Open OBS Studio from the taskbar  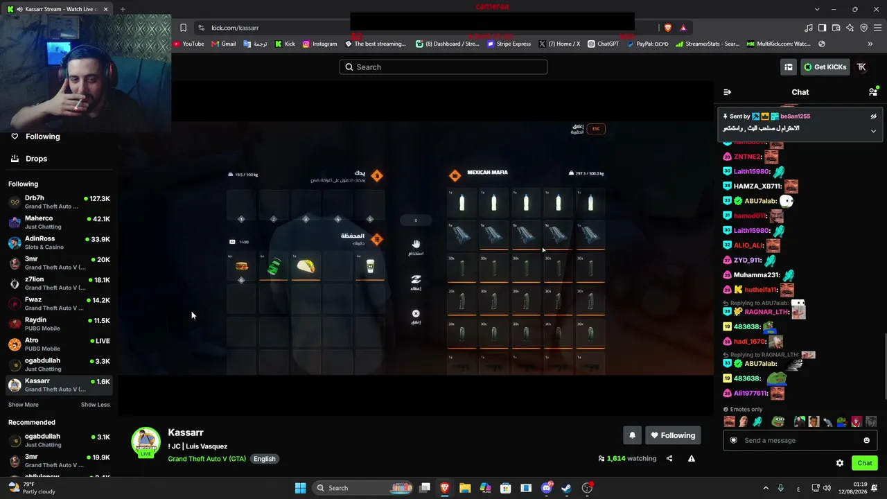coord(588,488)
